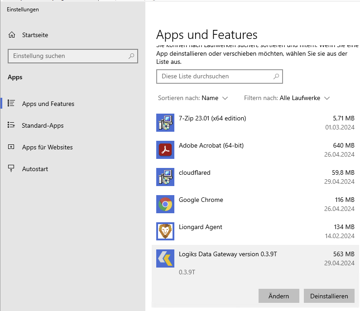Click into Einstellung suchen search field

coord(68,56)
